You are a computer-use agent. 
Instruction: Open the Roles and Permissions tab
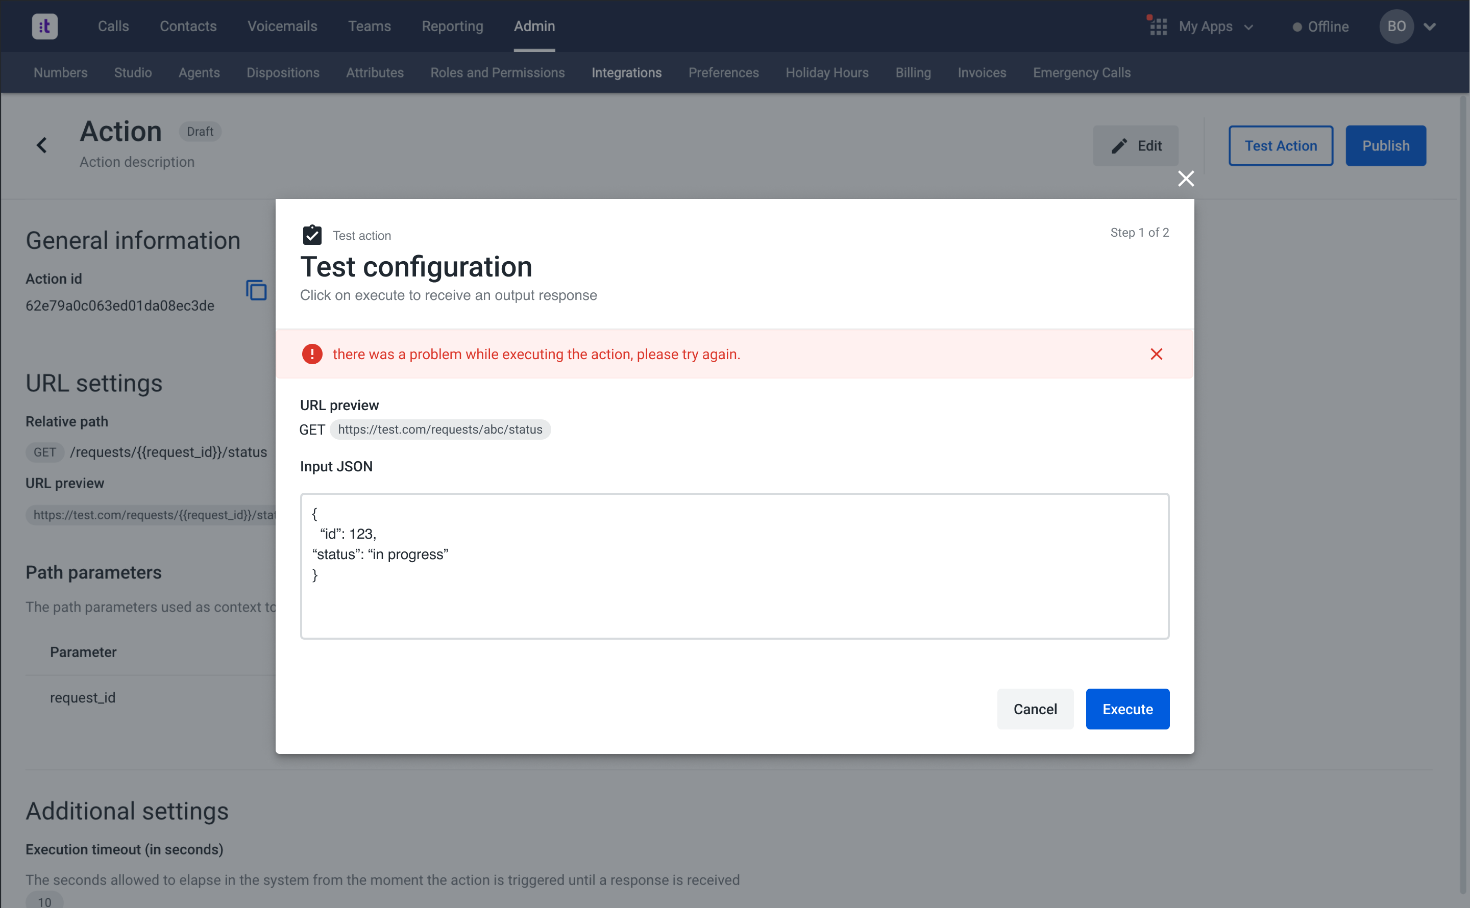[x=497, y=72]
